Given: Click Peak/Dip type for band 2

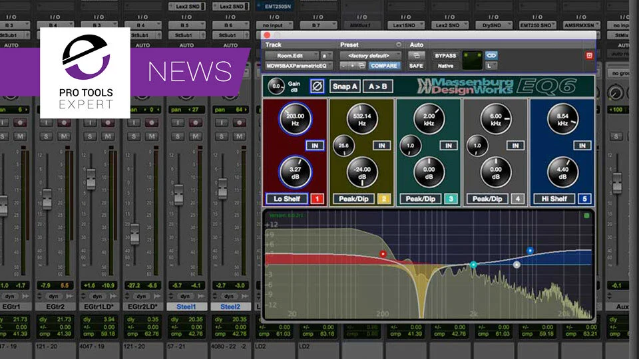Looking at the screenshot, I should point(353,199).
